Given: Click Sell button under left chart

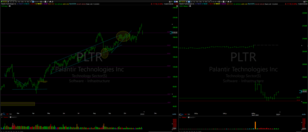Looking at the screenshot, I should [x=7, y=114].
